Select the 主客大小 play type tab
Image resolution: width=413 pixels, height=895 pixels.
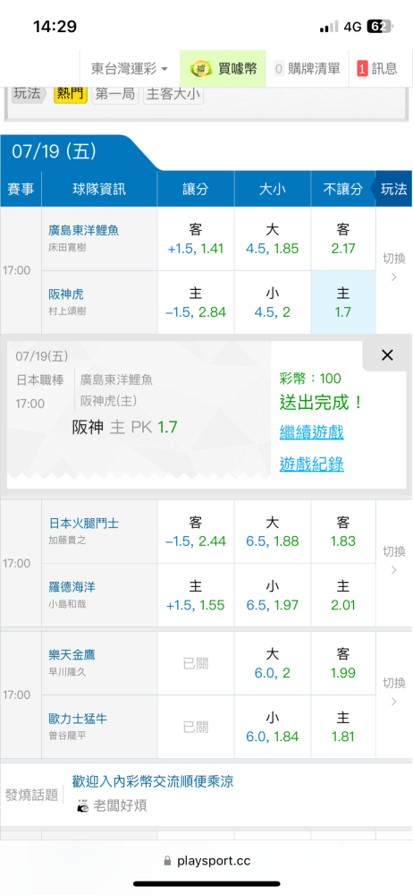173,94
